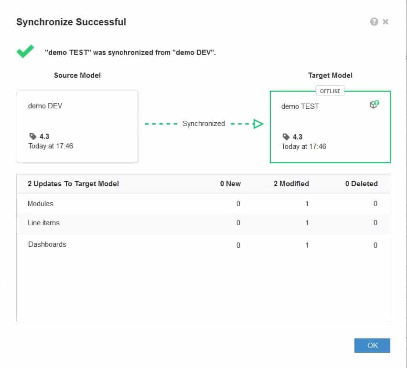Select the Modules row

click(x=203, y=204)
